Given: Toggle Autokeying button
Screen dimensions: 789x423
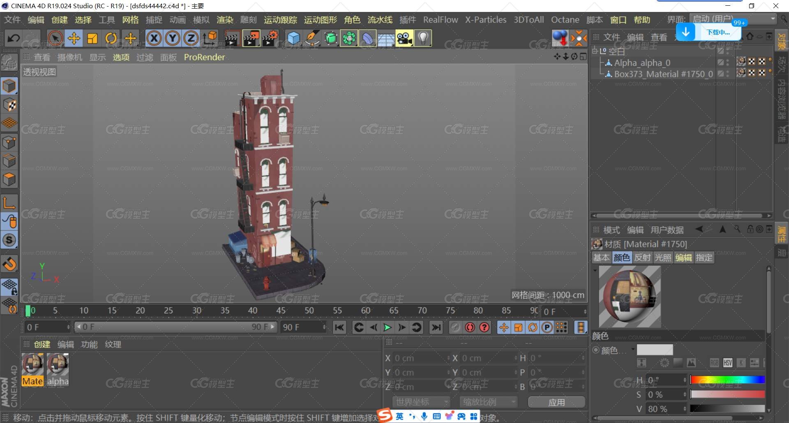Looking at the screenshot, I should 470,327.
